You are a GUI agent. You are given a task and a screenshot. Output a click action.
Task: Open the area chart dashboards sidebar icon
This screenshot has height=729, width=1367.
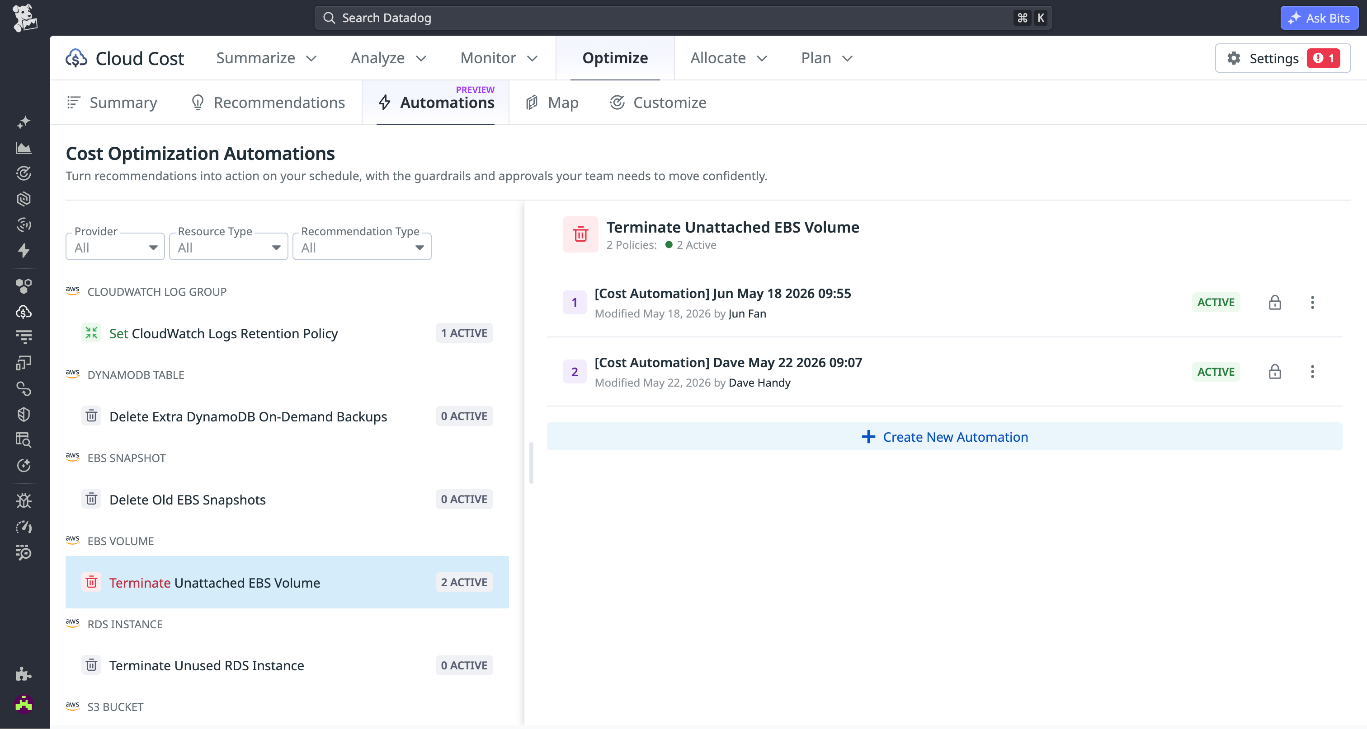[24, 148]
